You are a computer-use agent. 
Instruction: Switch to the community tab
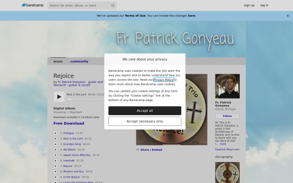point(79,61)
